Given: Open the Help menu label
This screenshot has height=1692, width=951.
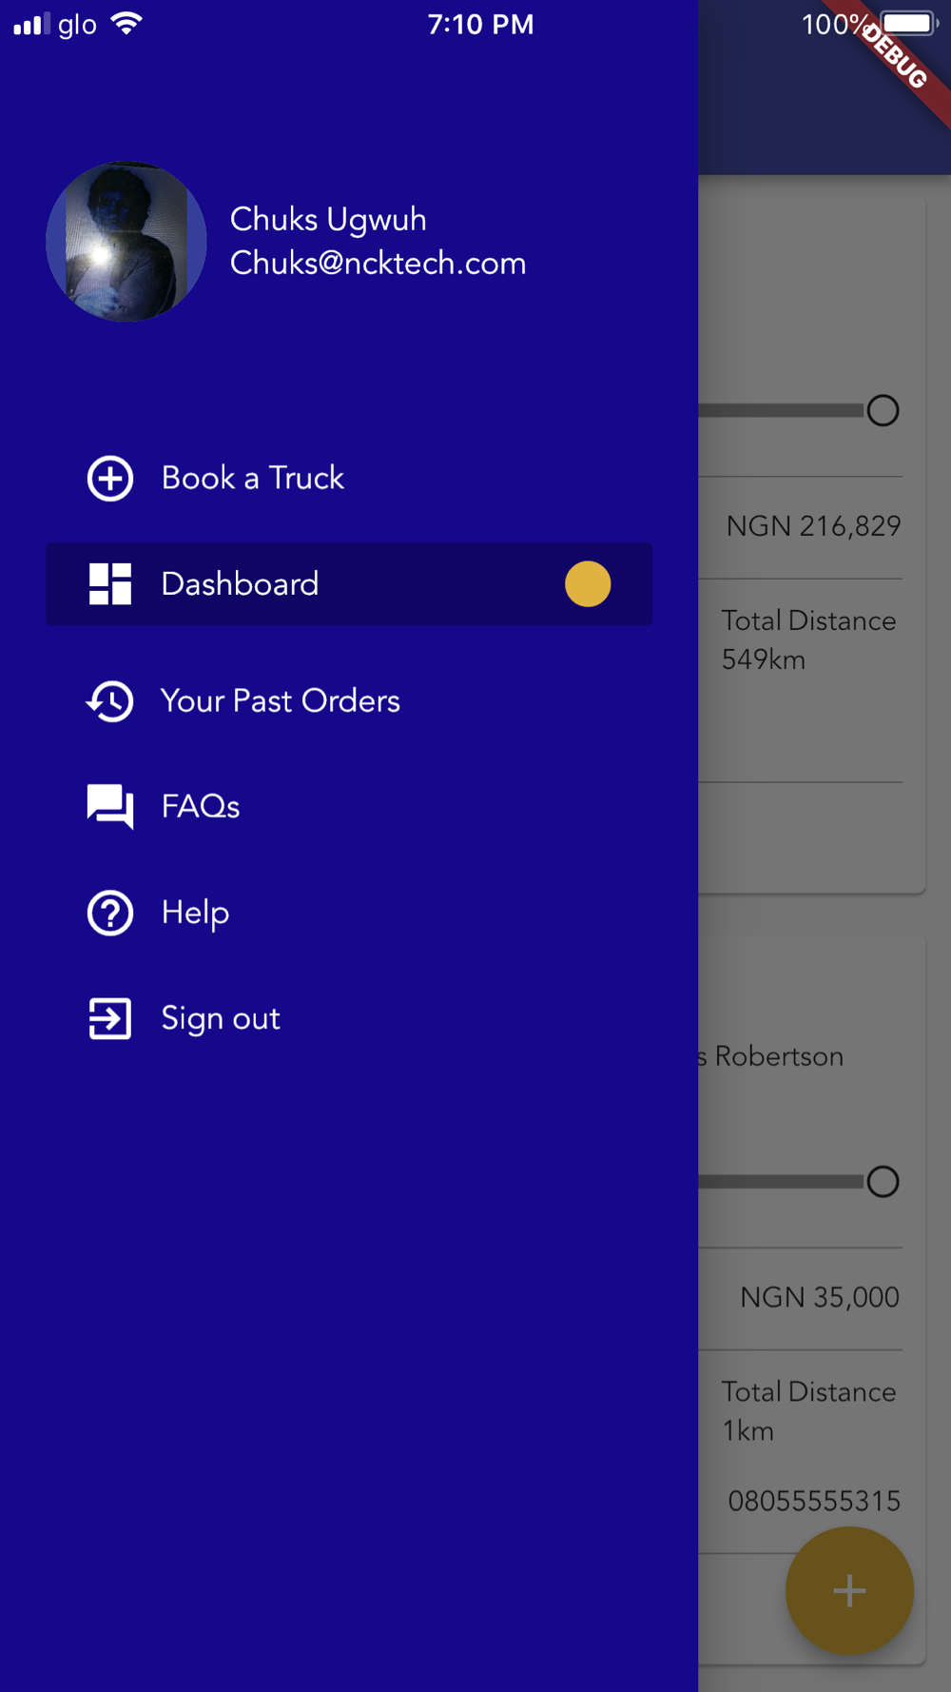Looking at the screenshot, I should tap(195, 913).
